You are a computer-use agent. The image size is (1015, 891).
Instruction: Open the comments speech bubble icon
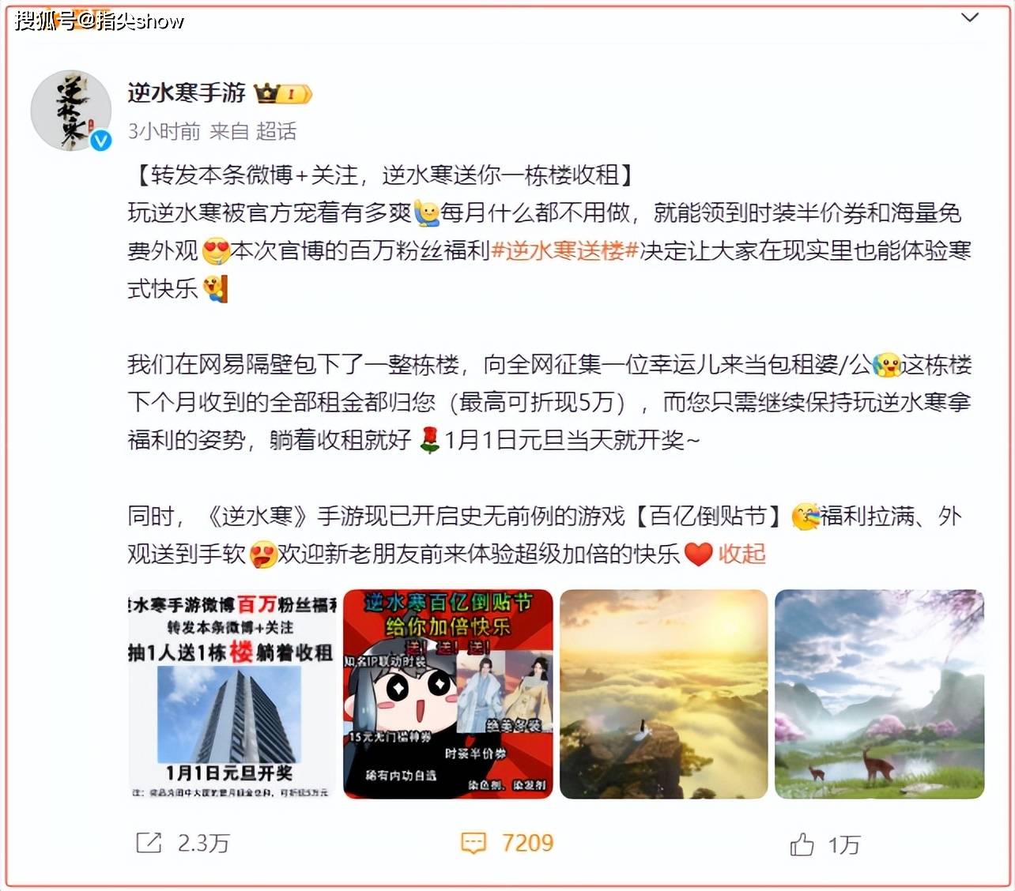[473, 843]
